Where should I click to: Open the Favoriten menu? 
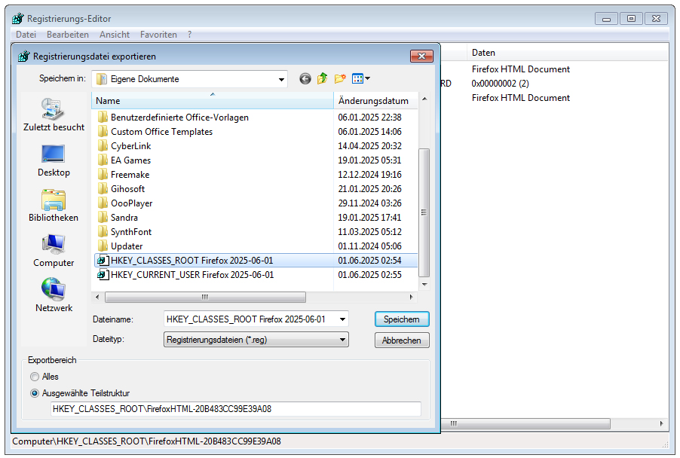click(158, 35)
